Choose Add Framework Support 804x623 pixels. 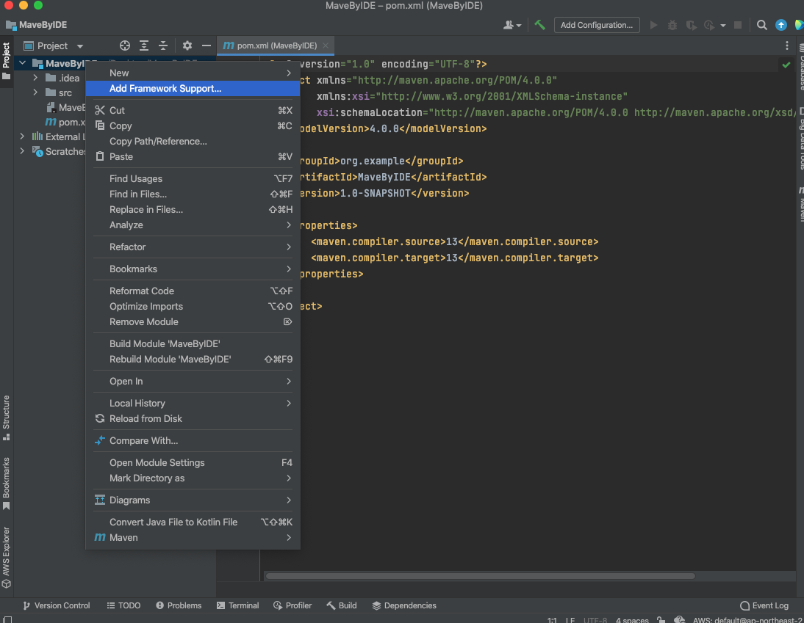tap(193, 89)
